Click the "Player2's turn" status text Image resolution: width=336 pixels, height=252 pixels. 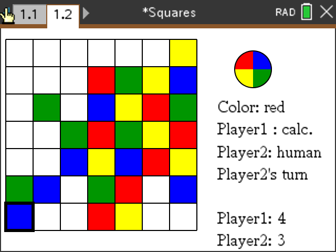coord(263,174)
